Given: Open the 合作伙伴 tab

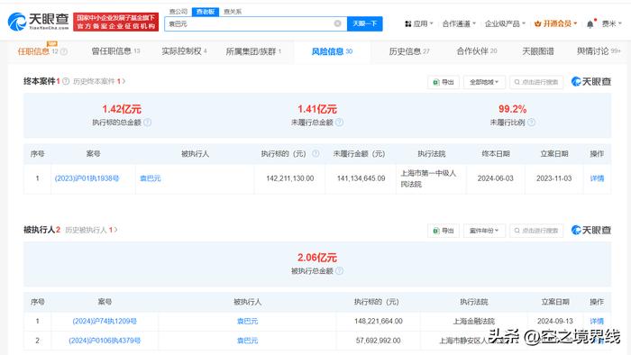Looking at the screenshot, I should click(477, 51).
